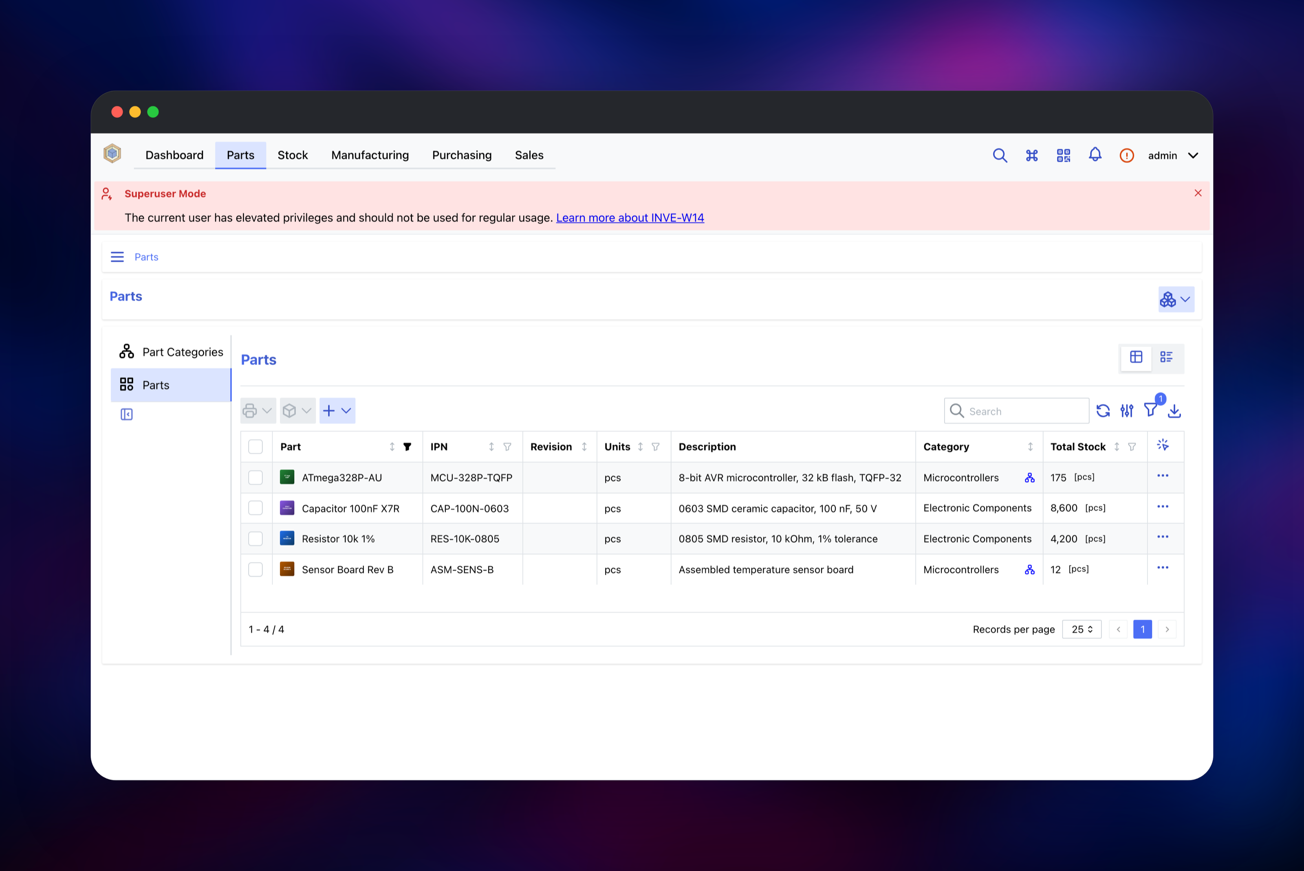Check the Sensor Board Rev B checkbox
This screenshot has width=1304, height=871.
(256, 569)
